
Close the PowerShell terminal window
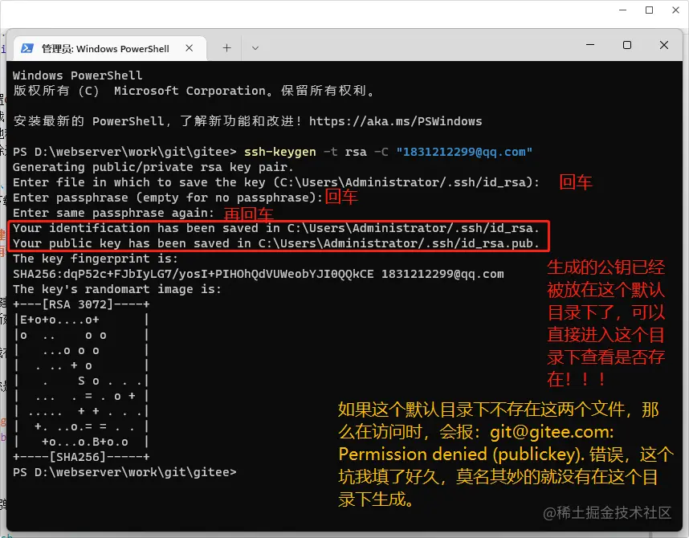click(664, 45)
